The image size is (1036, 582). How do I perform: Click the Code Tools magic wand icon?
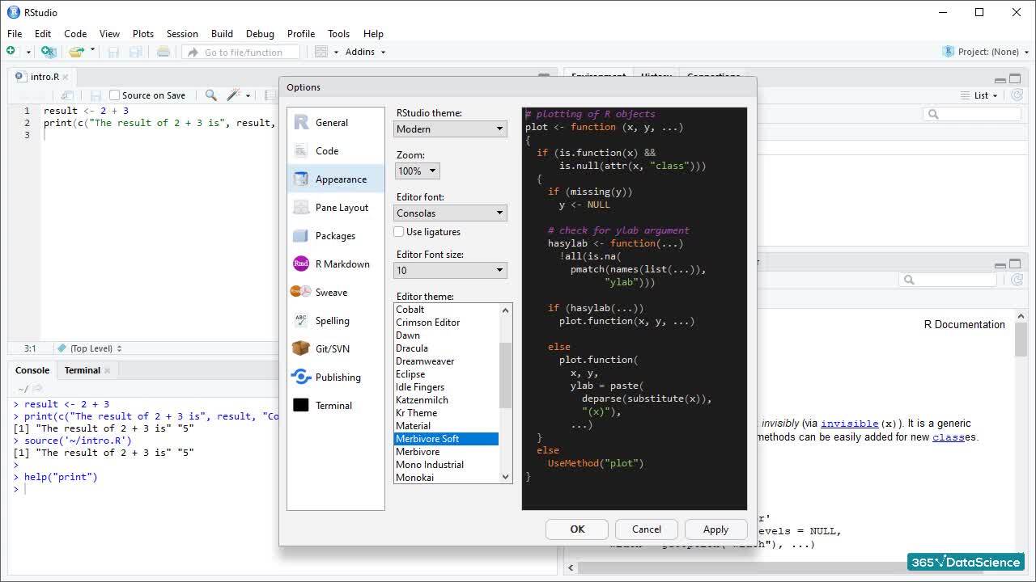point(234,95)
